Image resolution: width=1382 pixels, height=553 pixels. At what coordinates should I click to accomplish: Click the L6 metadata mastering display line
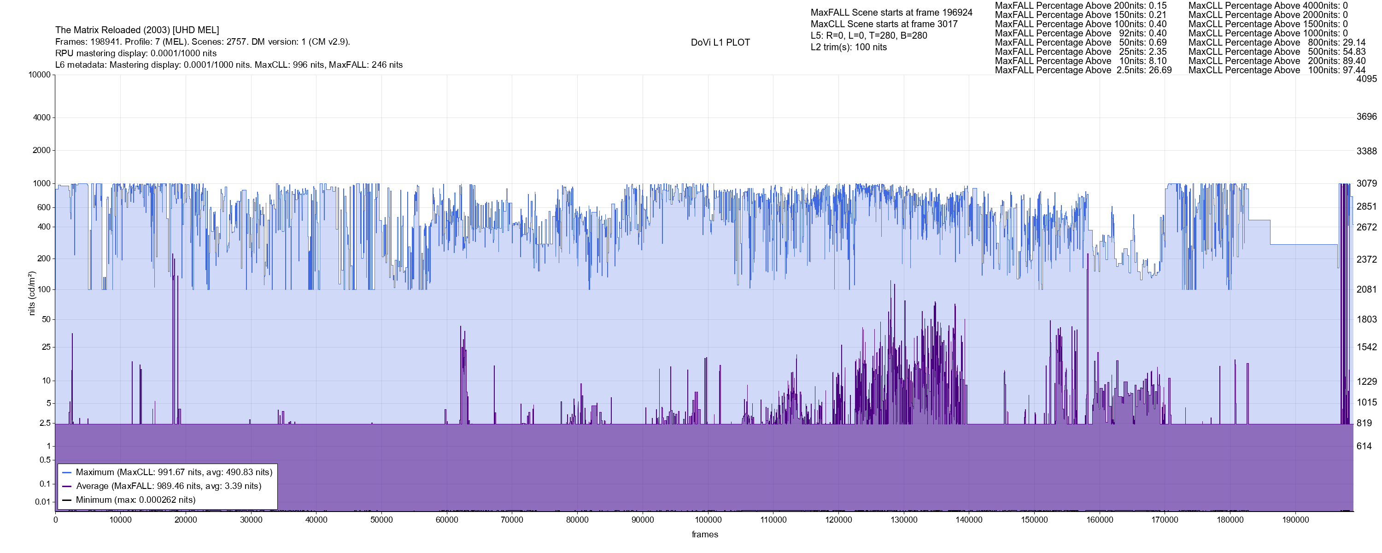tap(228, 65)
